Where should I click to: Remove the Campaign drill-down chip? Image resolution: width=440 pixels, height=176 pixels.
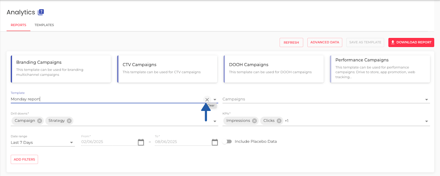(x=40, y=121)
